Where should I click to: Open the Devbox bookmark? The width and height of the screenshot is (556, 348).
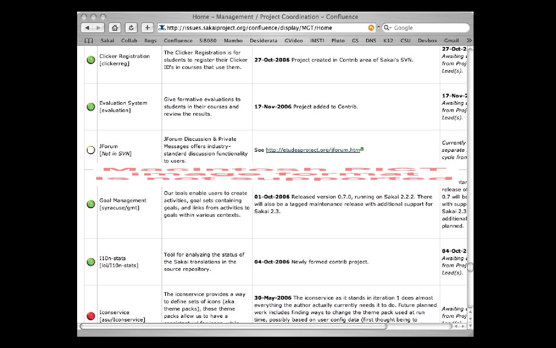point(427,40)
